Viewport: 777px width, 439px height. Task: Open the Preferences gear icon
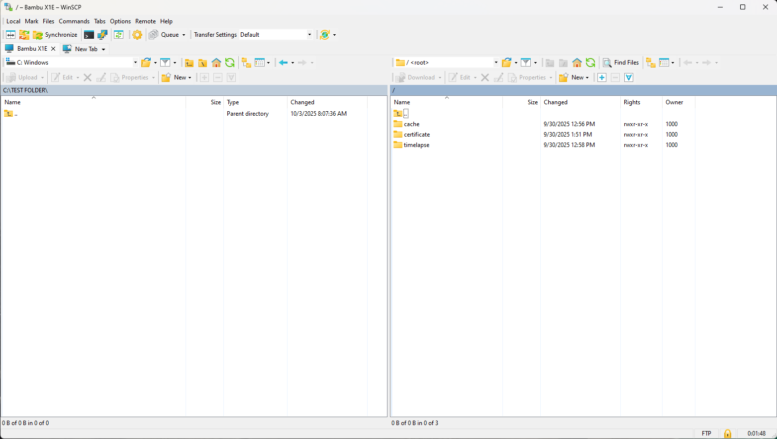[x=137, y=35]
